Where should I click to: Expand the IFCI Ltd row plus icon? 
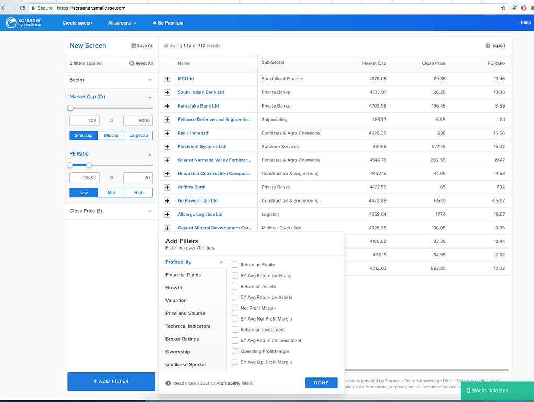click(x=167, y=79)
